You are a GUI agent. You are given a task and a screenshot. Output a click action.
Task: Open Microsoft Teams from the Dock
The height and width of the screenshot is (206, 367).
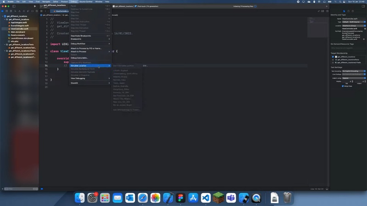231,198
